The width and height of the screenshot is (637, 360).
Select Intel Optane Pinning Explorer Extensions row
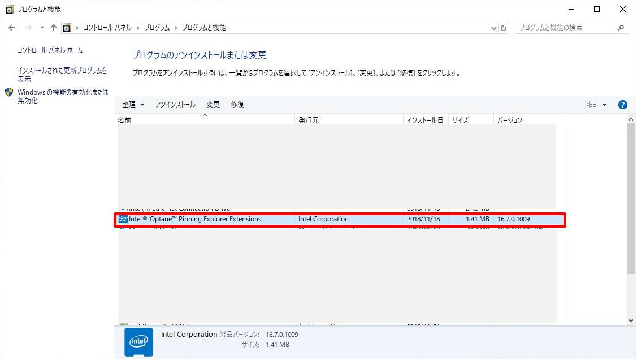click(x=340, y=219)
